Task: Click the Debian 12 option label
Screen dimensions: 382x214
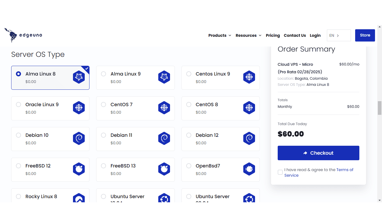Action: (207, 135)
